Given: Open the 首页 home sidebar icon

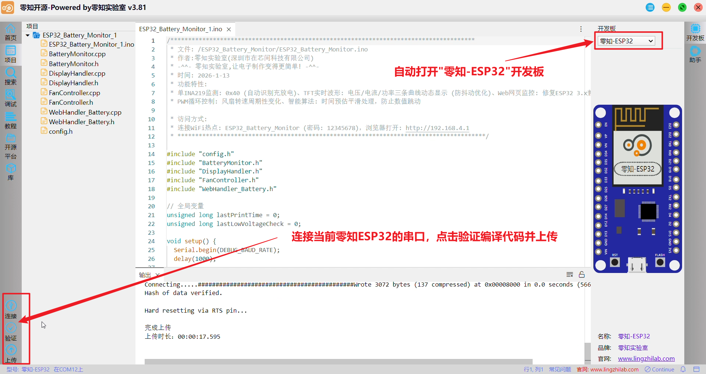Looking at the screenshot, I should (x=11, y=32).
